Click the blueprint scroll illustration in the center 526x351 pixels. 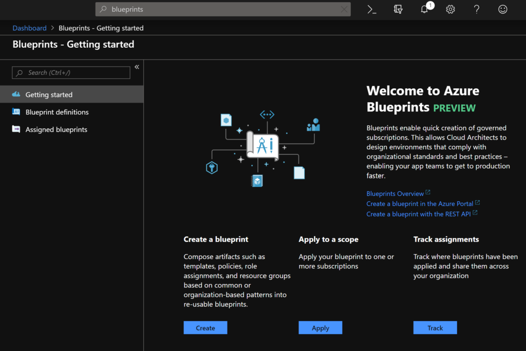point(262,146)
